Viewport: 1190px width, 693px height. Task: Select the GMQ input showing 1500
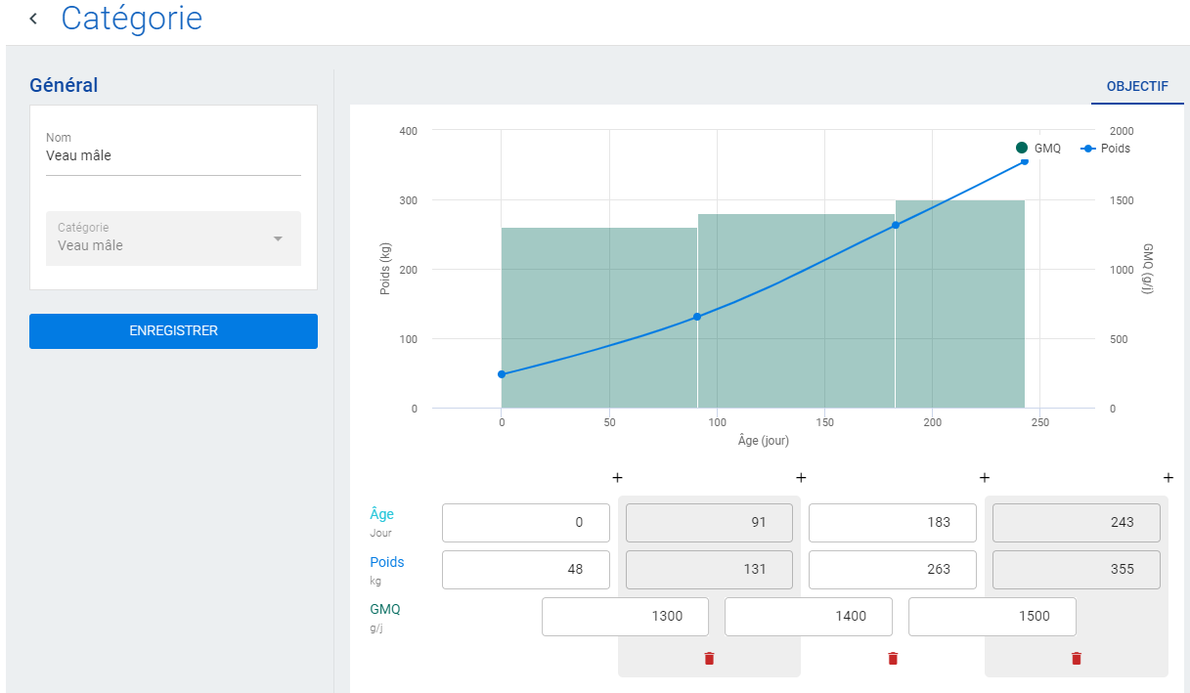[x=992, y=617]
